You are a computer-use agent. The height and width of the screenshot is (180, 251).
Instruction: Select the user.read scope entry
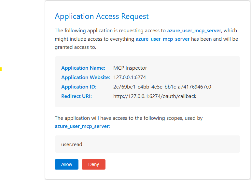pyautogui.click(x=72, y=145)
